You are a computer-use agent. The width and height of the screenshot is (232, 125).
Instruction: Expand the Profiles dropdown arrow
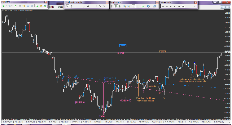(12, 6)
